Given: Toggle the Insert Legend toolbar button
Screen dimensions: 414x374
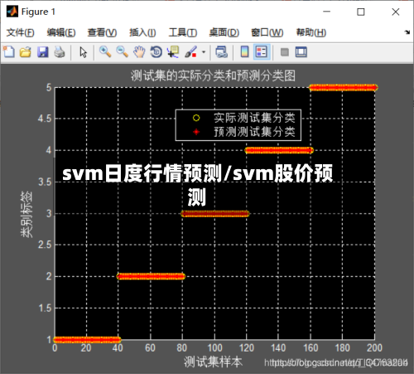Looking at the screenshot, I should [x=261, y=52].
